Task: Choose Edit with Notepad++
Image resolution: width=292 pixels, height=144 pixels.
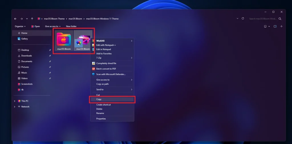Action: (112, 45)
